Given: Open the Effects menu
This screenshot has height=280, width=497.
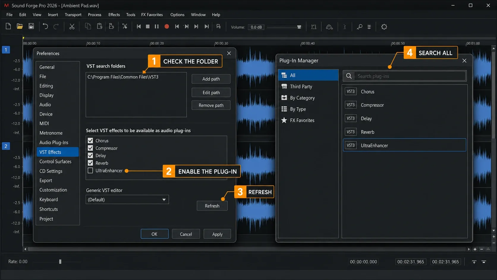Looking at the screenshot, I should [114, 15].
